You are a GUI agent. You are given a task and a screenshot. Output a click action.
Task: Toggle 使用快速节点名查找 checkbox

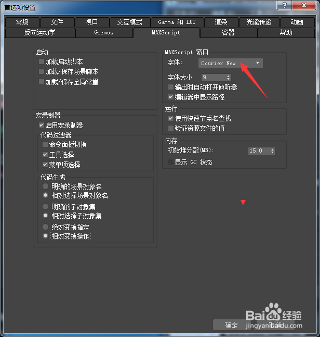[170, 118]
